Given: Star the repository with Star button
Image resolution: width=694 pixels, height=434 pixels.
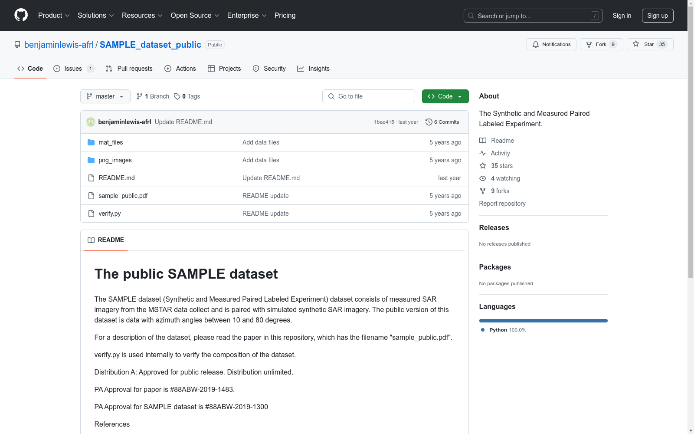Looking at the screenshot, I should click(x=650, y=44).
